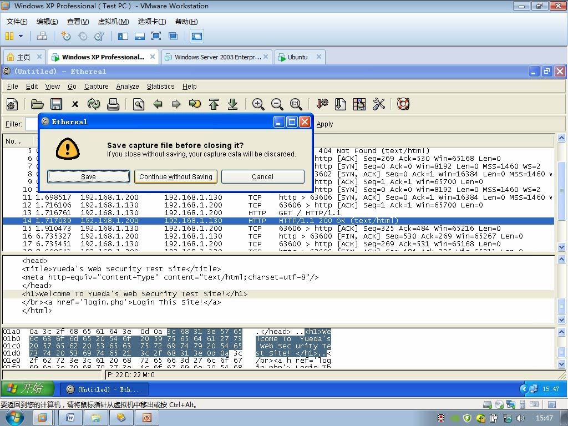Image resolution: width=568 pixels, height=426 pixels.
Task: Cancel the save capture dialog
Action: point(262,177)
